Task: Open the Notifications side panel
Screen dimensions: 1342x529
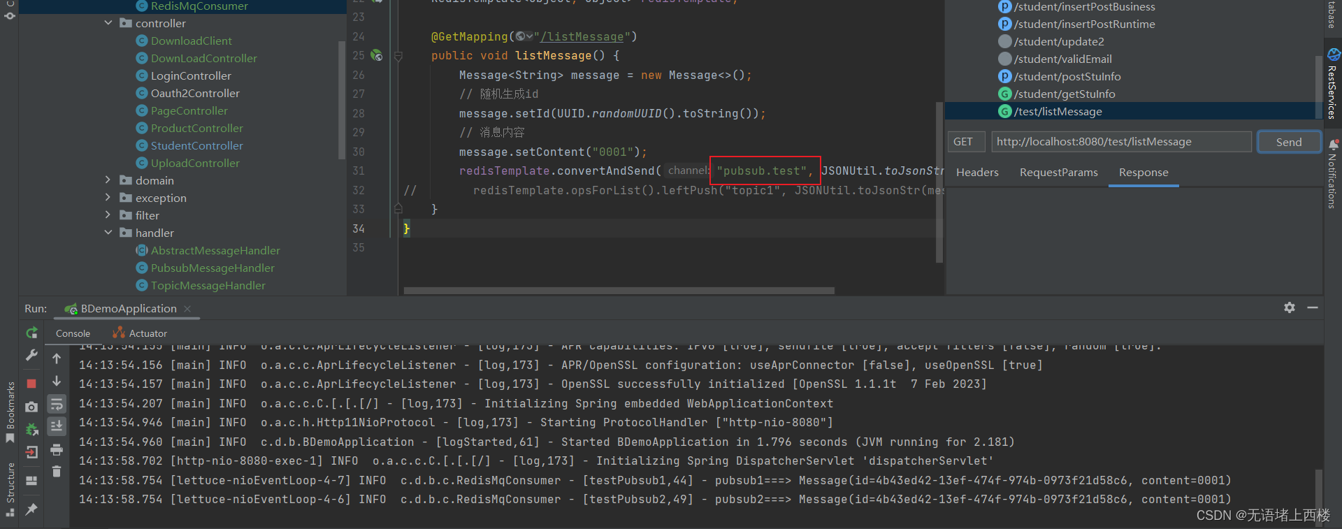Action: coord(1333,173)
